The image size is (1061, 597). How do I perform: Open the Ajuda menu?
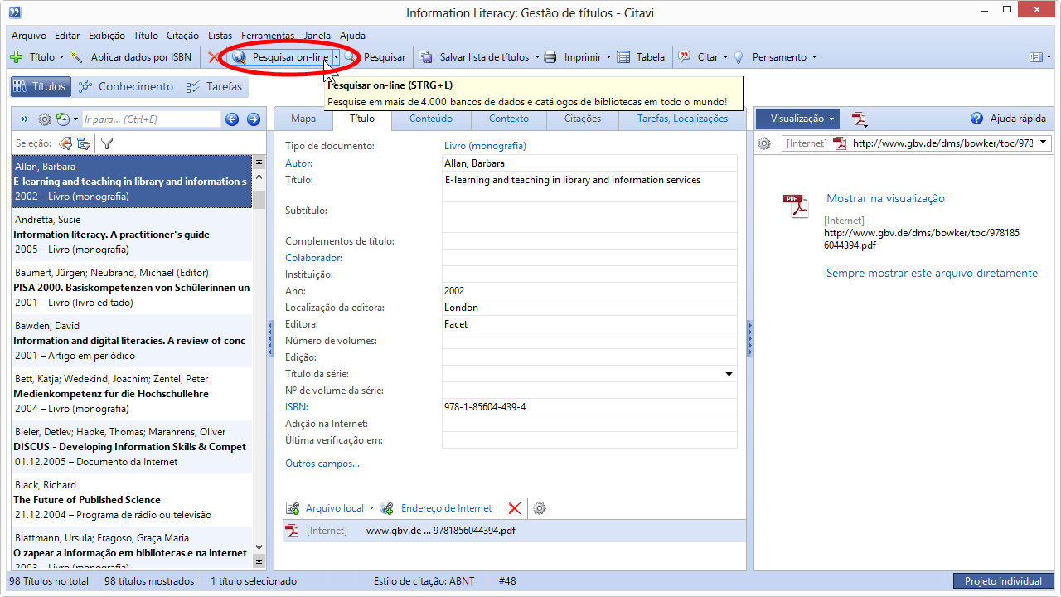click(x=352, y=36)
